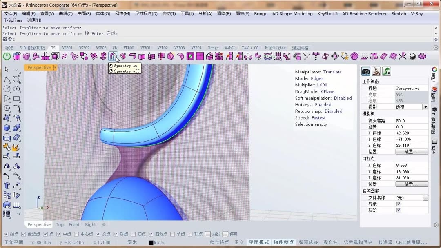Select the sphere tool in the left sidebar
Image resolution: width=441 pixels, height=248 pixels.
point(16,127)
